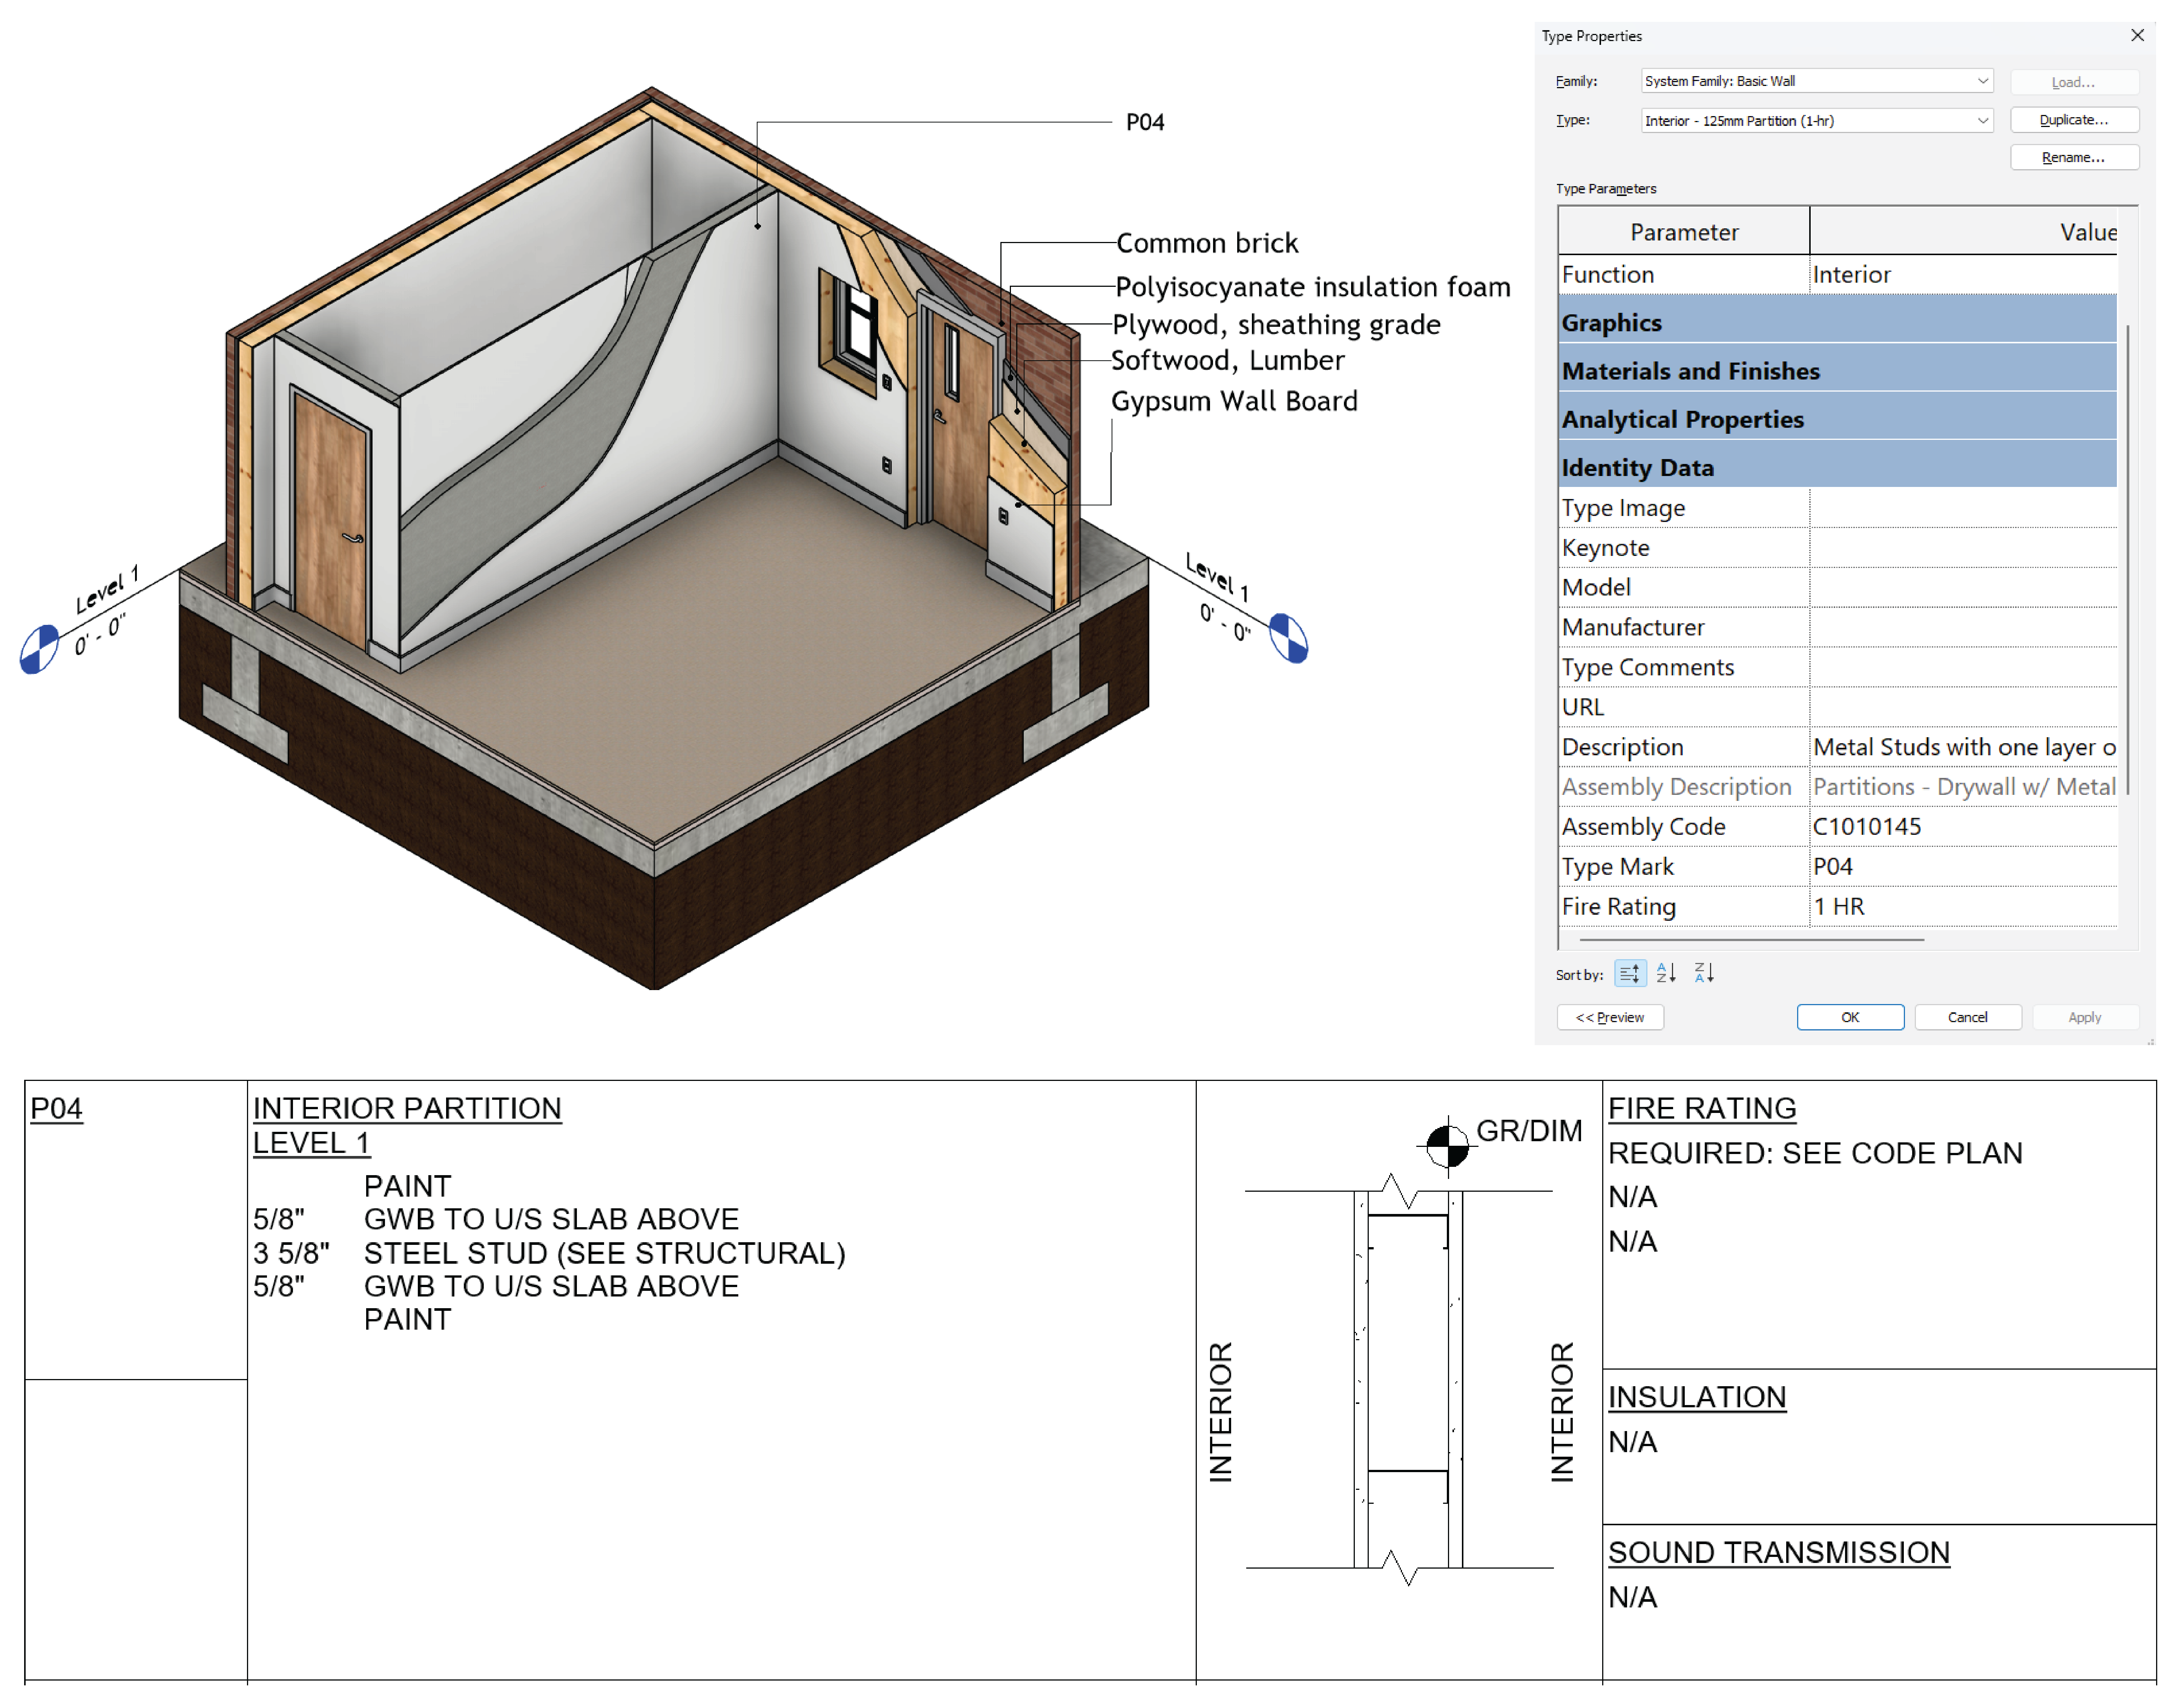Viewport: 2184px width, 1696px height.
Task: Click INSULATION heading in schedule
Action: (1697, 1397)
